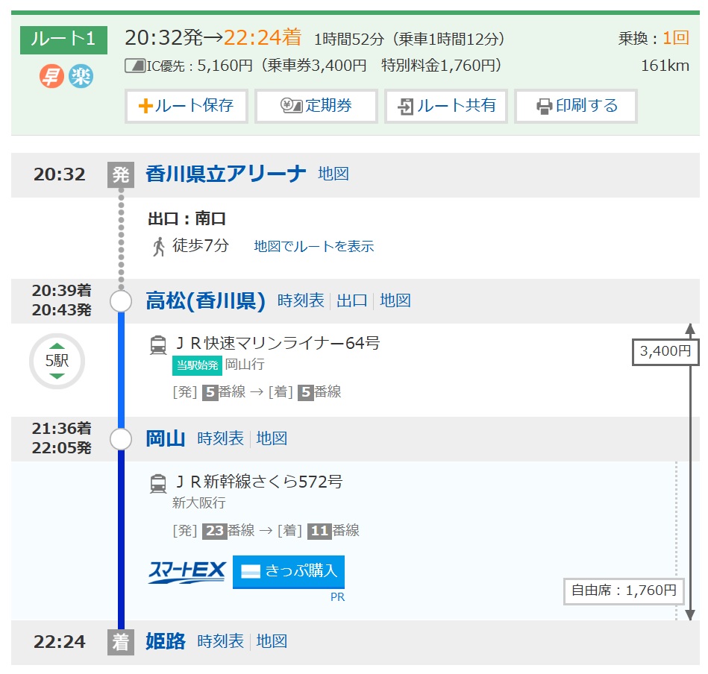The height and width of the screenshot is (674, 708).
Task: Click the walking person icon at 徒歩7分
Action: click(158, 246)
